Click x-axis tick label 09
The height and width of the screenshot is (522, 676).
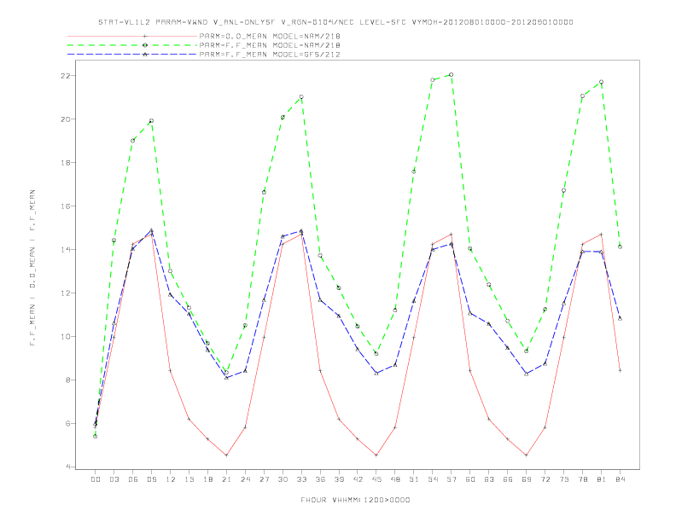coord(152,479)
